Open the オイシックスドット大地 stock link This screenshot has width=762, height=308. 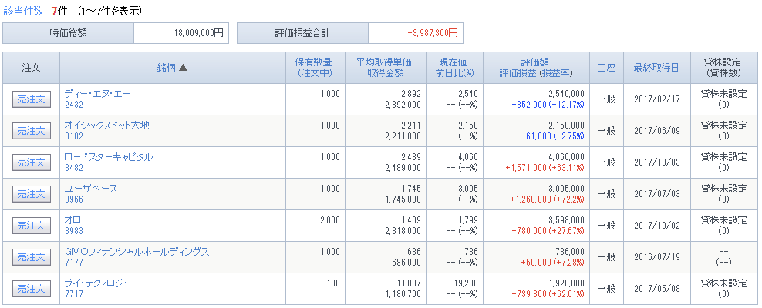tap(107, 126)
